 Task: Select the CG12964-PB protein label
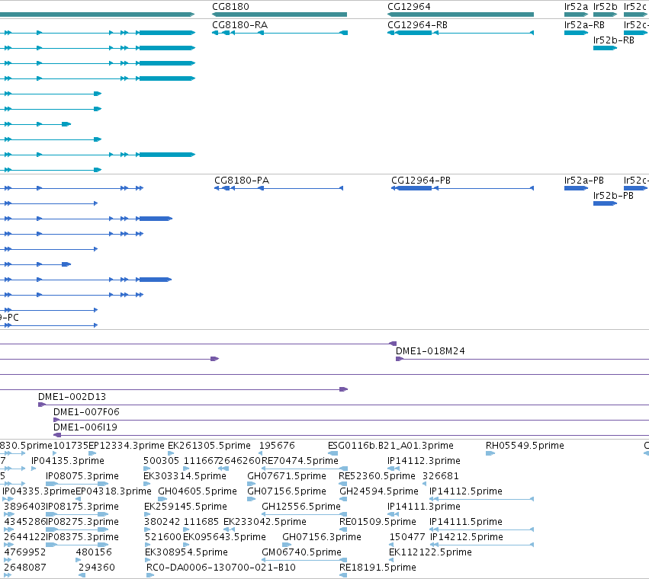(x=421, y=181)
